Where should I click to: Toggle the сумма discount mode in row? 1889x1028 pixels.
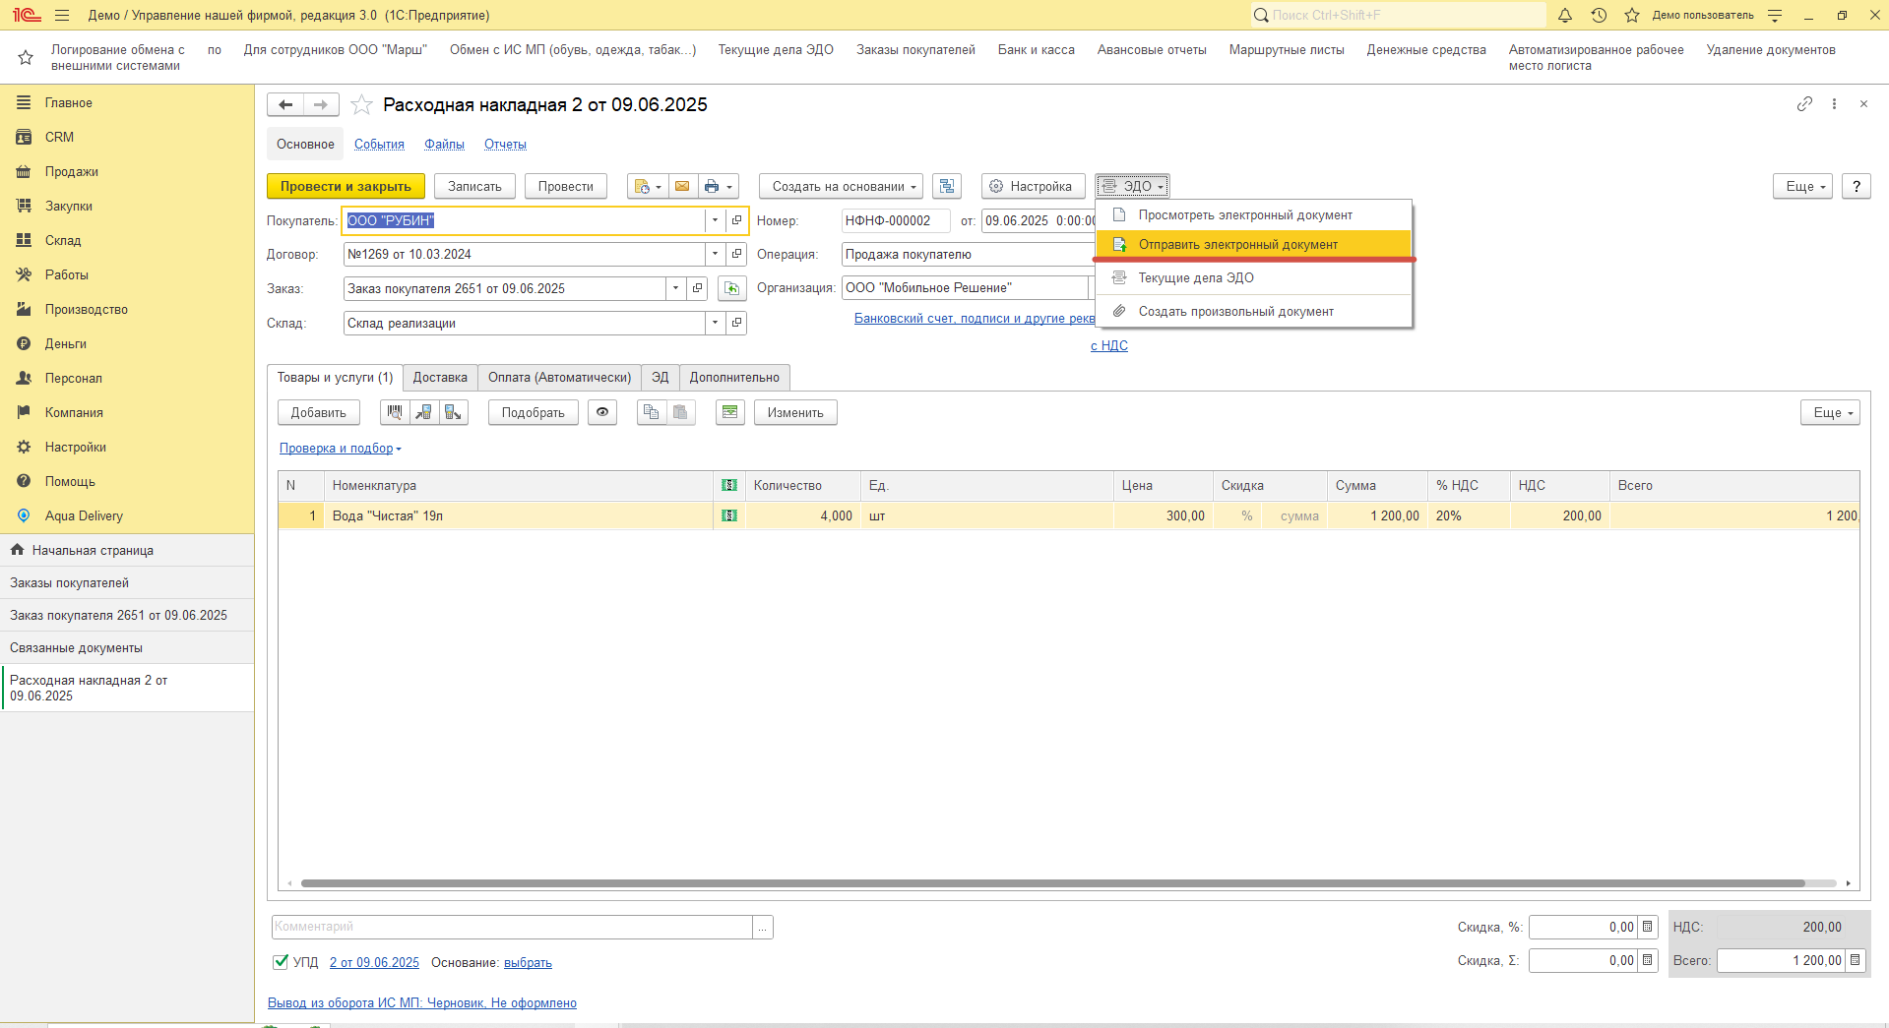pyautogui.click(x=1299, y=515)
